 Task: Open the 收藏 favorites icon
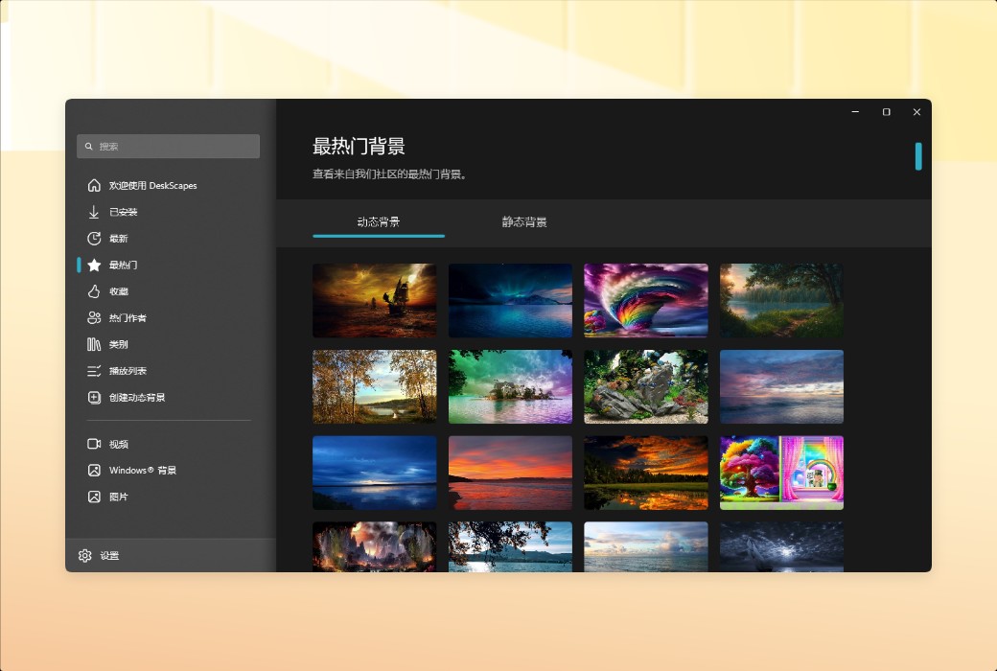point(93,291)
